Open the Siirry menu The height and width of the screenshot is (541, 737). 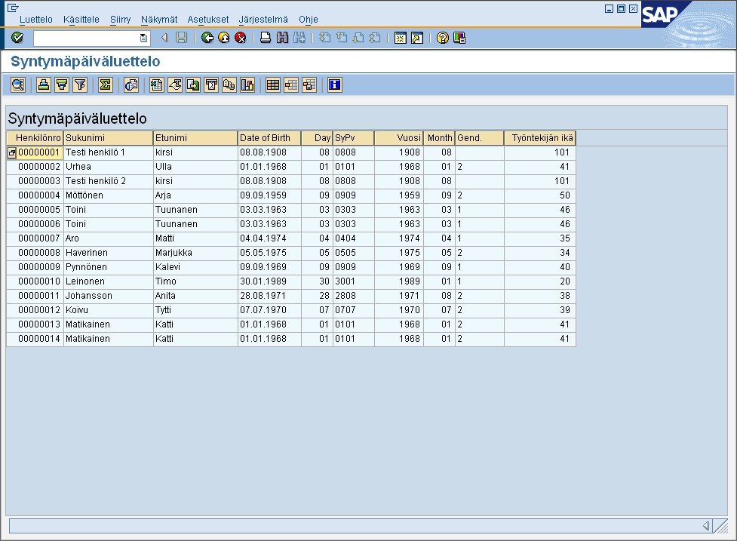121,20
